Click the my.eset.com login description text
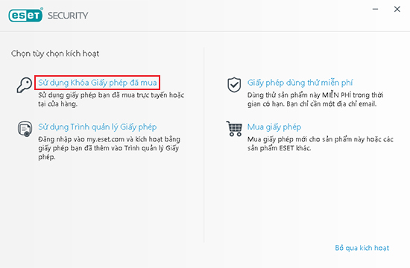This screenshot has width=410, height=268. click(x=110, y=148)
